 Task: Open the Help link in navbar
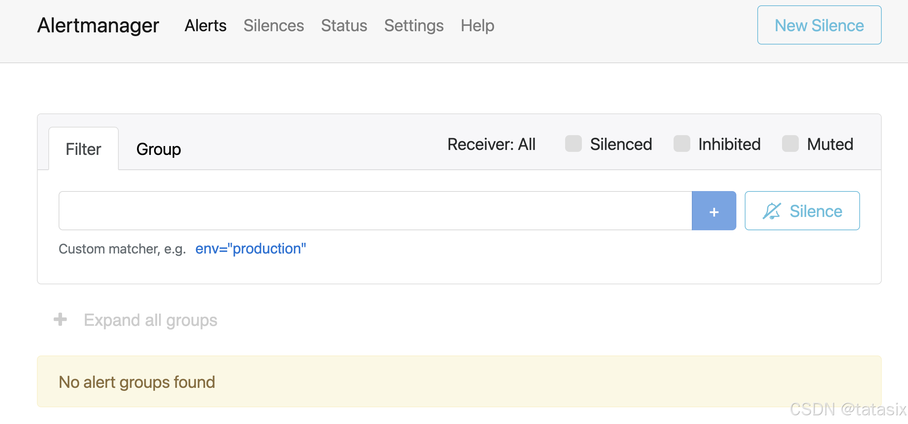(477, 26)
